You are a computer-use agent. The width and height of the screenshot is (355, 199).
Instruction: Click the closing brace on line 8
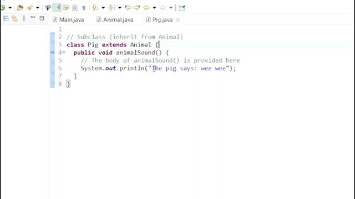point(68,84)
